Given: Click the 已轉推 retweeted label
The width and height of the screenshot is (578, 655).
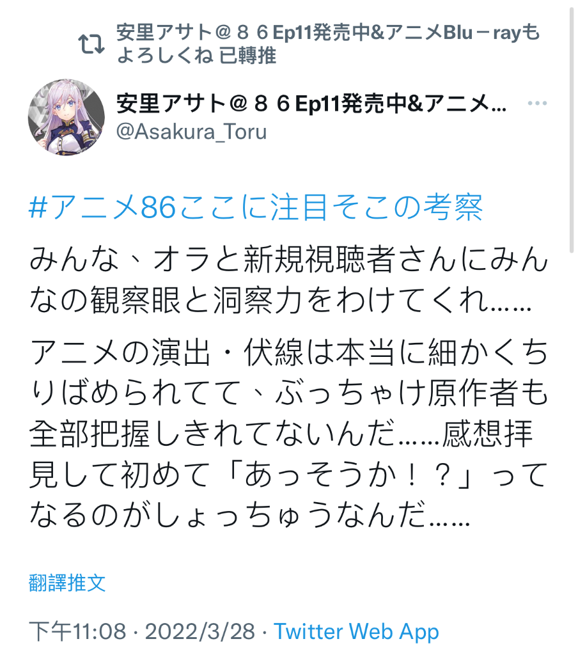Looking at the screenshot, I should (x=247, y=56).
